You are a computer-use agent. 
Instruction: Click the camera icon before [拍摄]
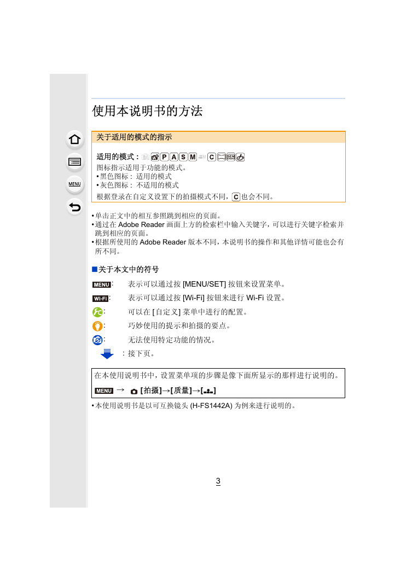[134, 391]
